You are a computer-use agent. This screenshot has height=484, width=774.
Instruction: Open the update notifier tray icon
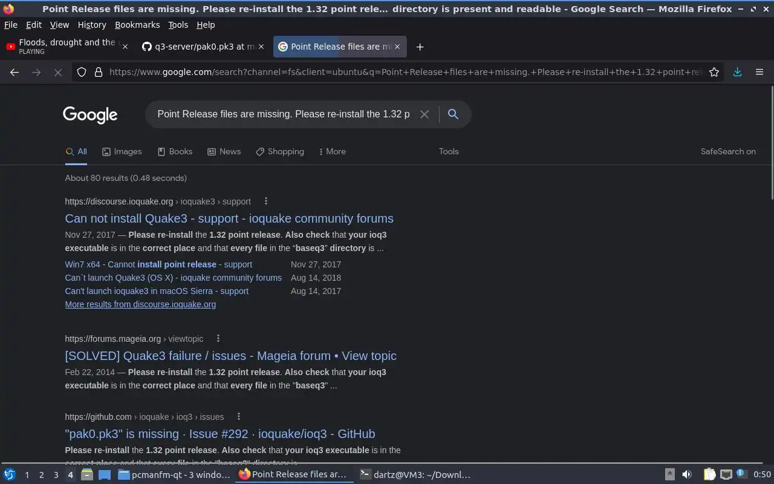tap(741, 474)
